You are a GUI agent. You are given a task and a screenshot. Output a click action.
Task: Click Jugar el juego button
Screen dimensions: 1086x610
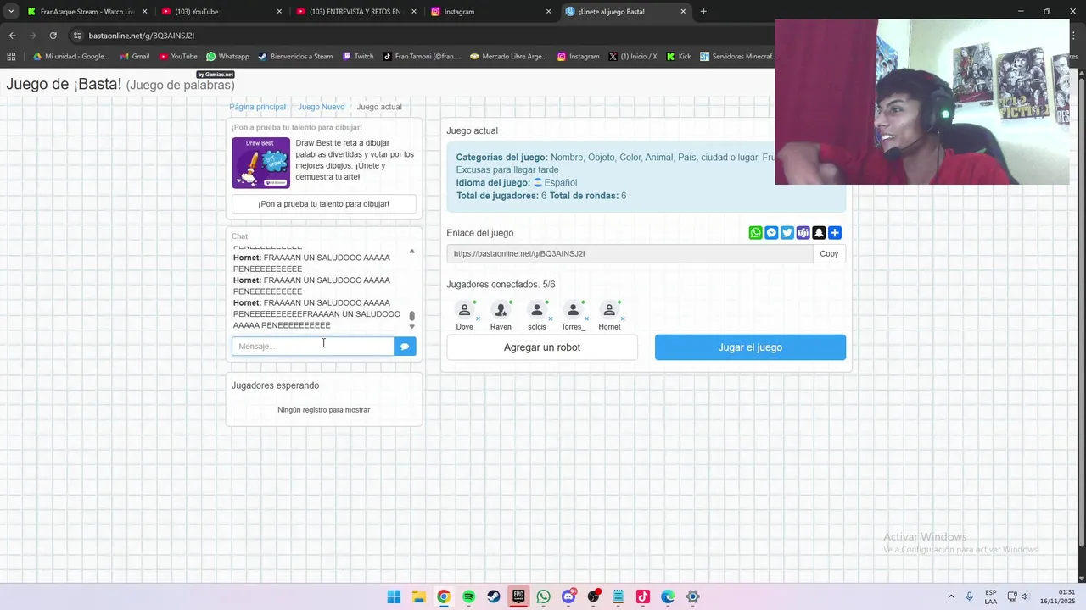point(750,347)
